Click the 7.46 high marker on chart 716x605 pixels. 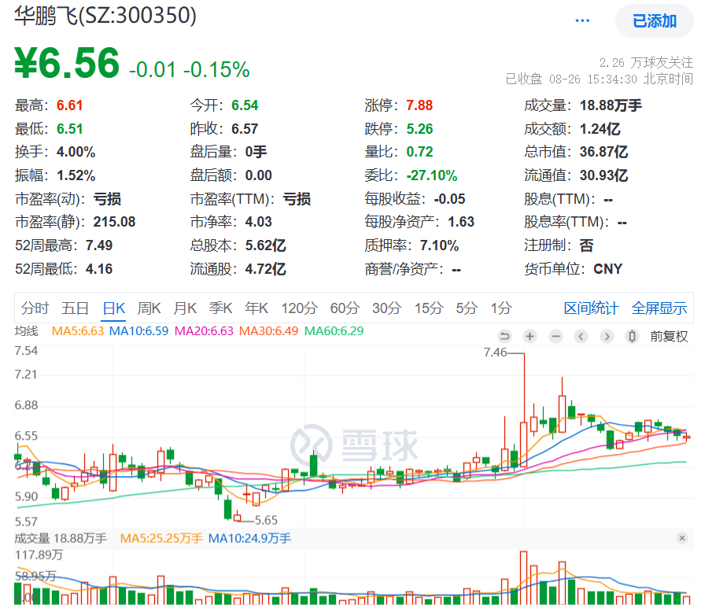pos(496,352)
